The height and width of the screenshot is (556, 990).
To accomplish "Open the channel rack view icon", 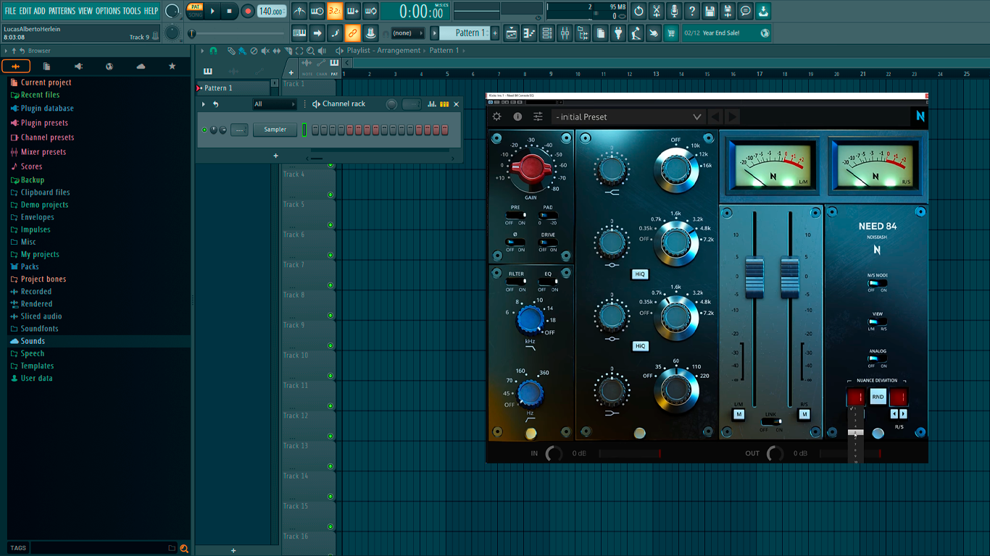I will coord(547,33).
